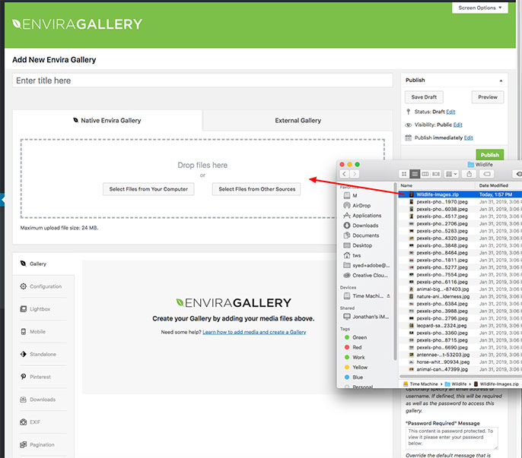The image size is (522, 458).
Task: Open the EXIF settings tab
Action: tap(43, 422)
